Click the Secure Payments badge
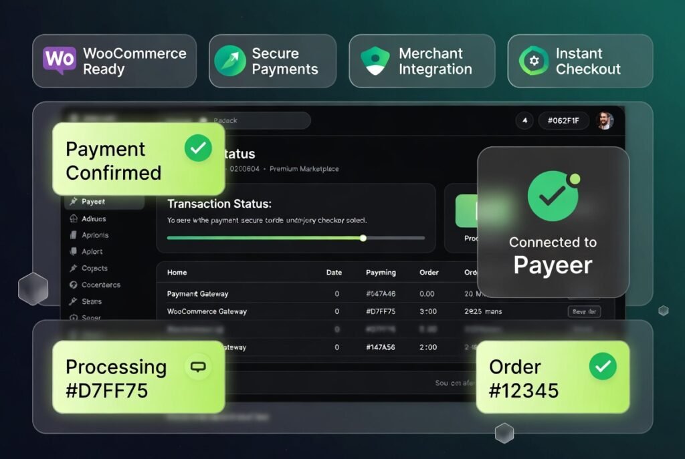This screenshot has height=459, width=685. [x=273, y=61]
